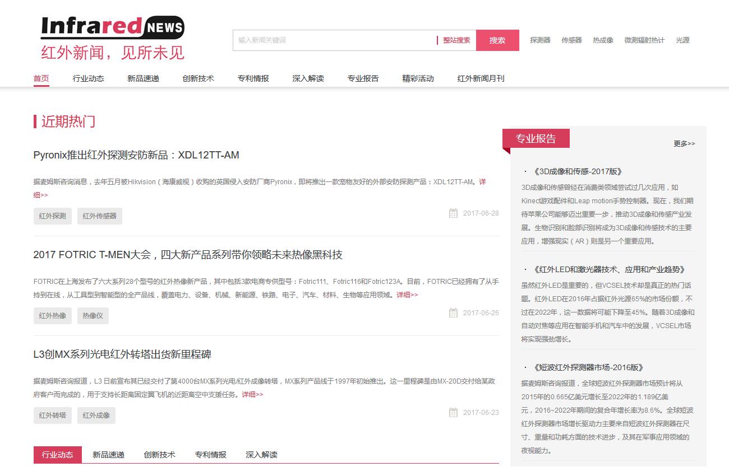Open the 2017 FOTRIC T-MEN大会 headline
The width and height of the screenshot is (729, 467).
click(x=188, y=255)
